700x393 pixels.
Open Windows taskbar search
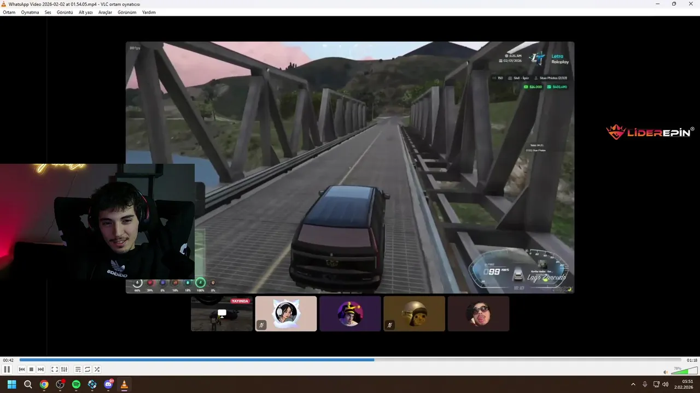(x=28, y=384)
